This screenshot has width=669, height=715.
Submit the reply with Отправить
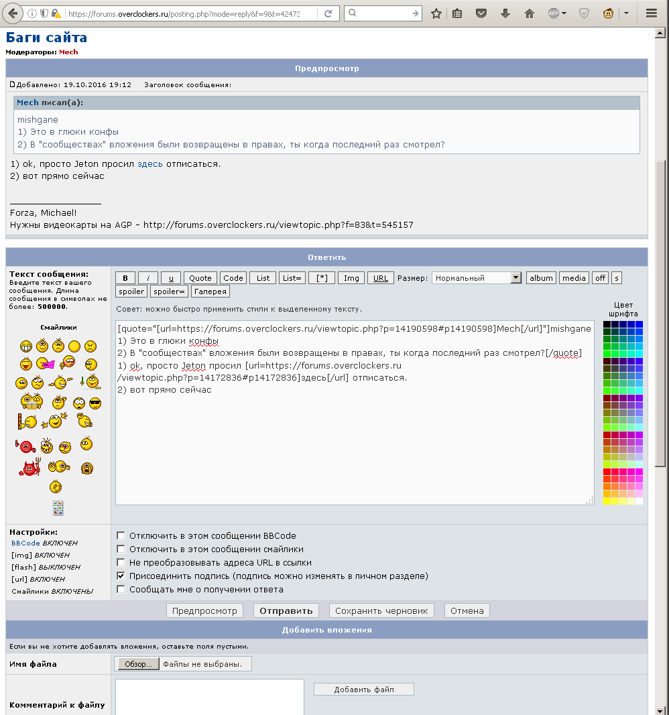point(286,610)
